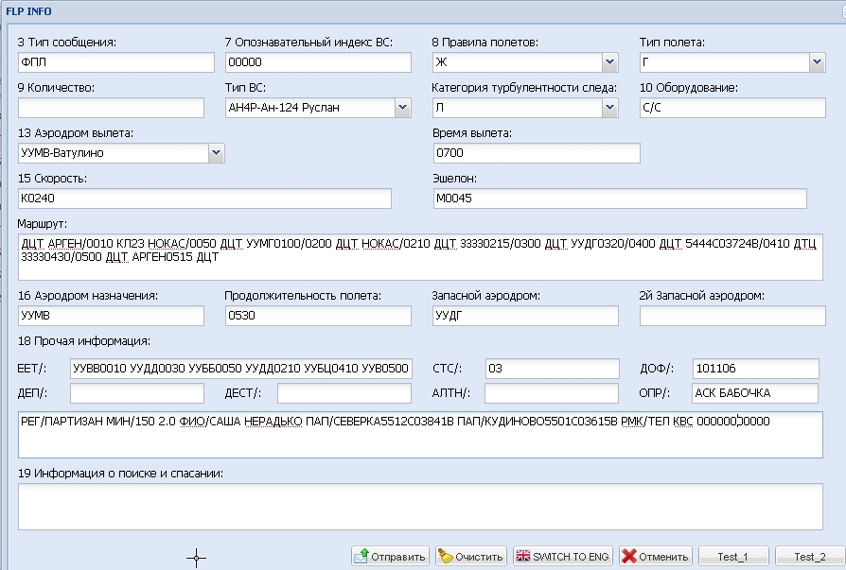This screenshot has height=570, width=846.
Task: Focus the Запасной аэродром field
Action: 525,316
